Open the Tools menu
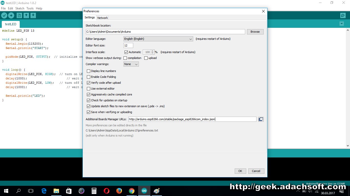Viewport: 350px width, 196px height. click(30, 8)
